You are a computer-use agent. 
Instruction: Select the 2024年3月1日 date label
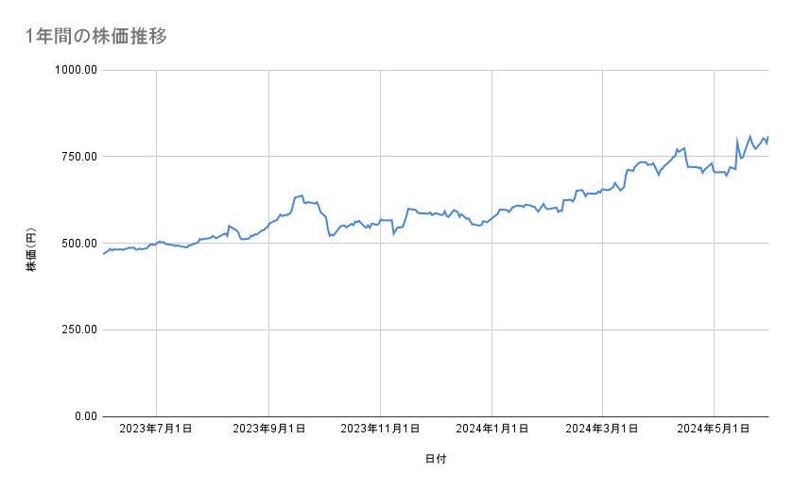602,430
